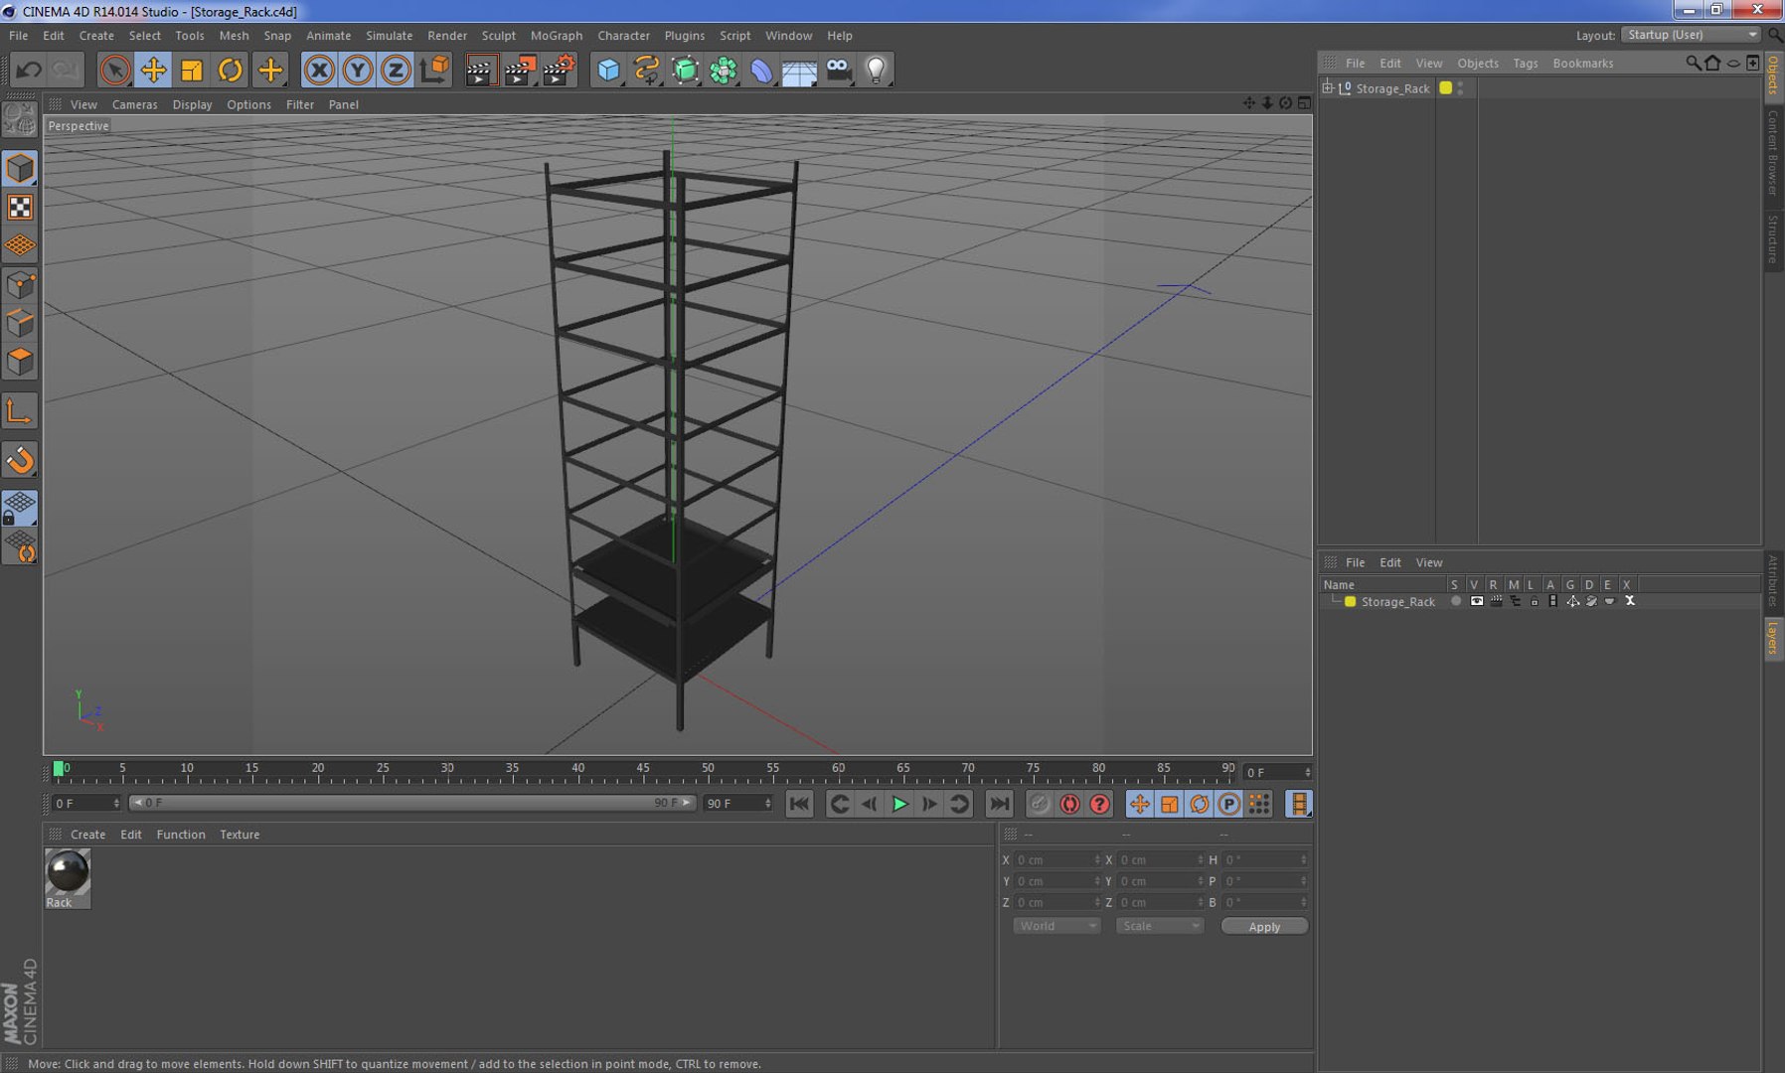Click Storage_Rack yellow layer swatch
1785x1073 pixels.
(1446, 87)
